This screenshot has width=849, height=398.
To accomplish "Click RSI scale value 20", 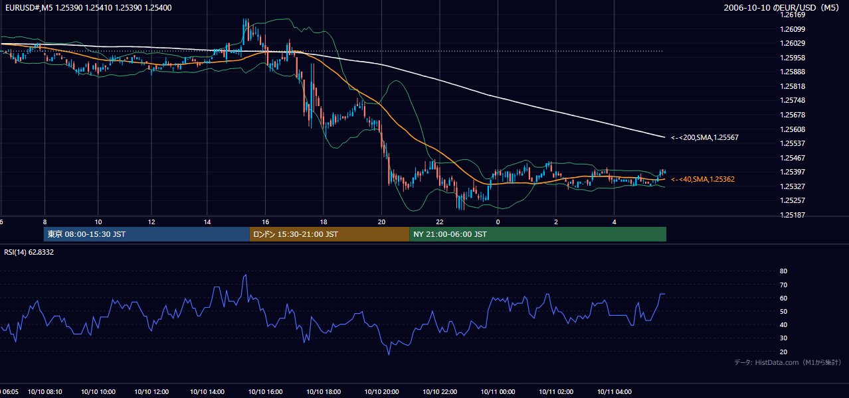I will click(x=783, y=352).
